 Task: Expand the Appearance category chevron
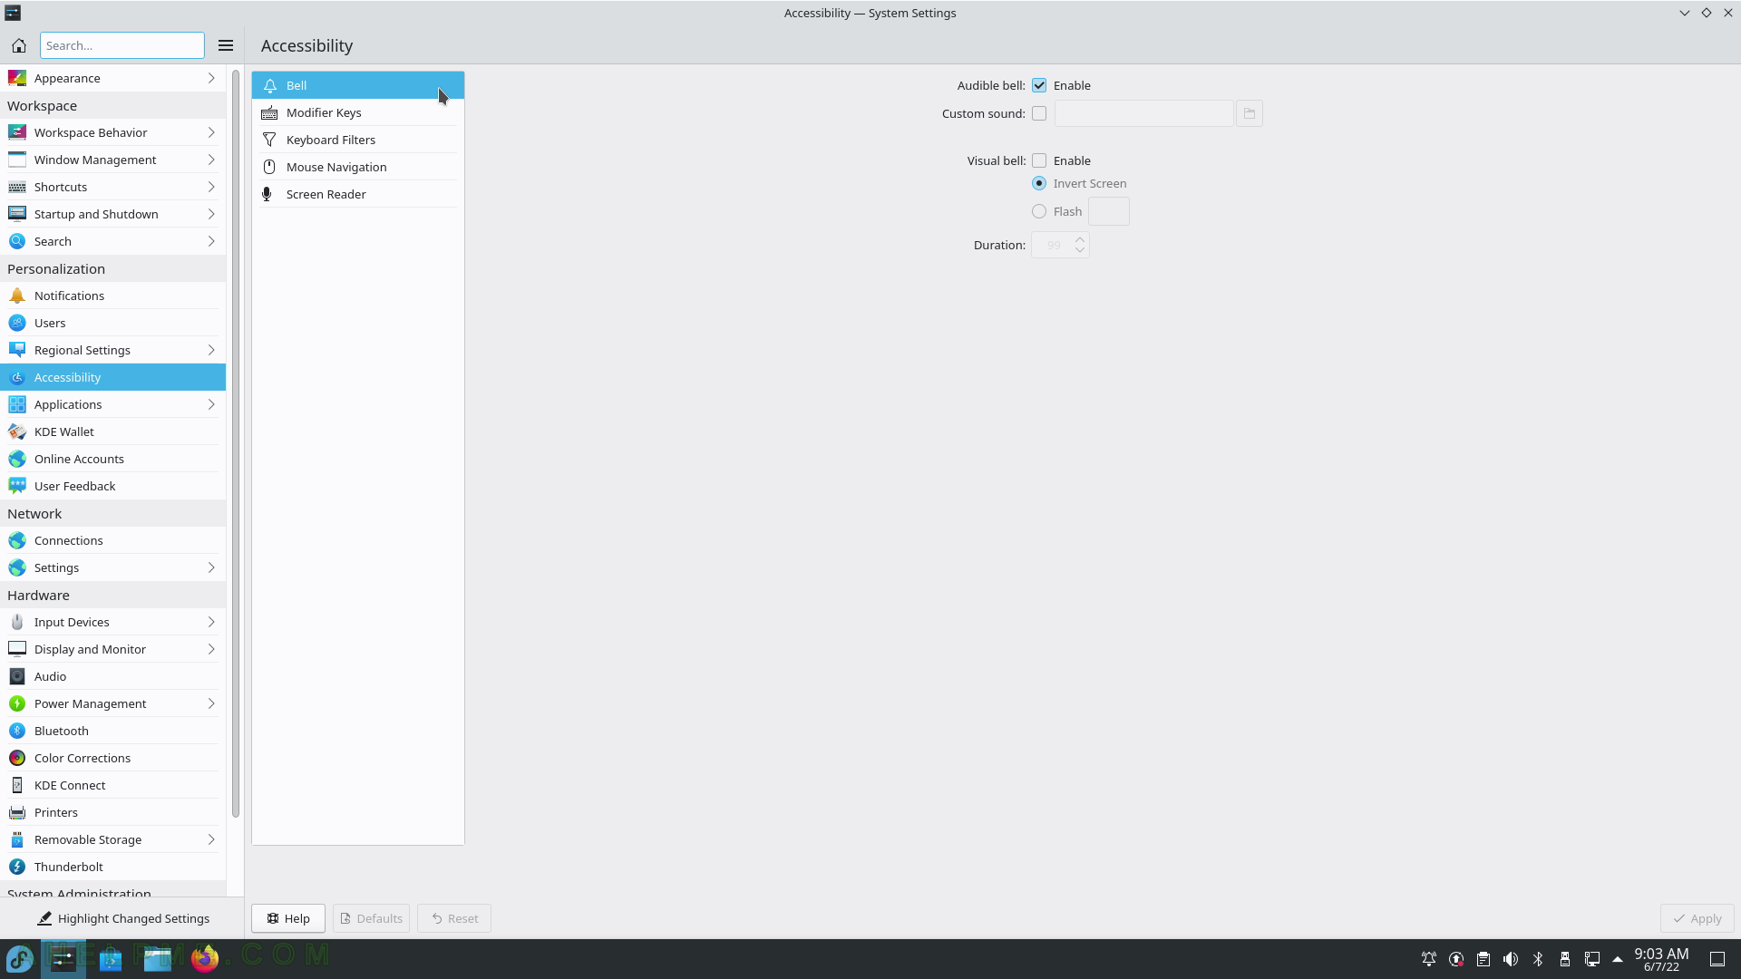(x=211, y=78)
